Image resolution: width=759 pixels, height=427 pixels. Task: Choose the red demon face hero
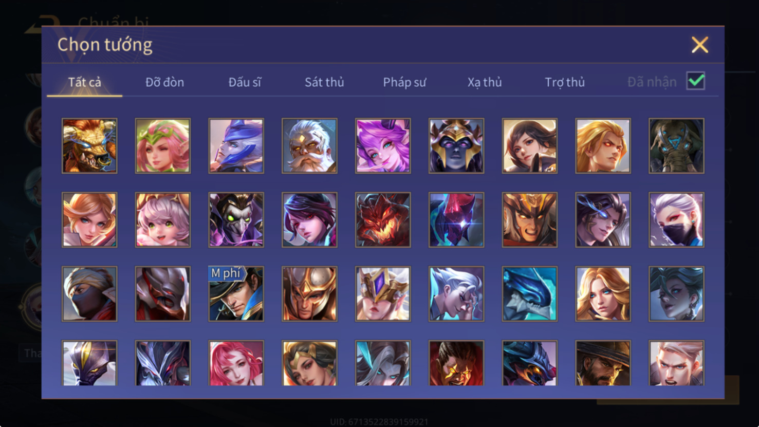coord(383,220)
